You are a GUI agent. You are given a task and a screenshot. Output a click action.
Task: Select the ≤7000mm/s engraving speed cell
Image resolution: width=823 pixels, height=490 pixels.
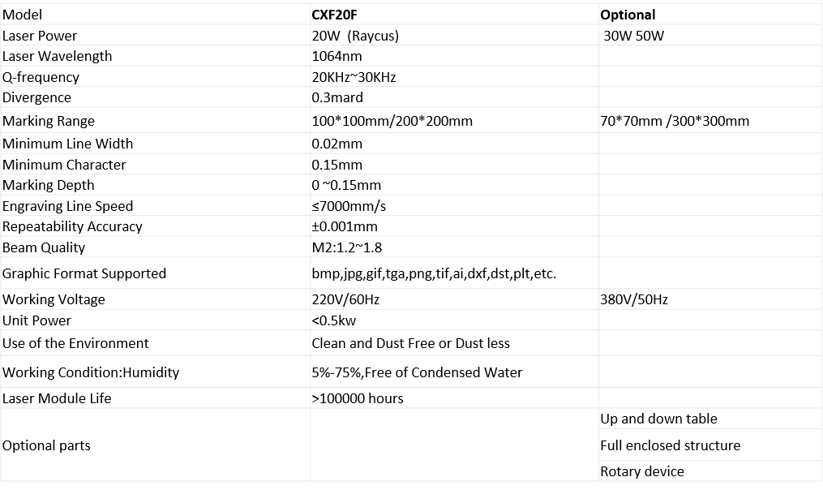pyautogui.click(x=349, y=206)
